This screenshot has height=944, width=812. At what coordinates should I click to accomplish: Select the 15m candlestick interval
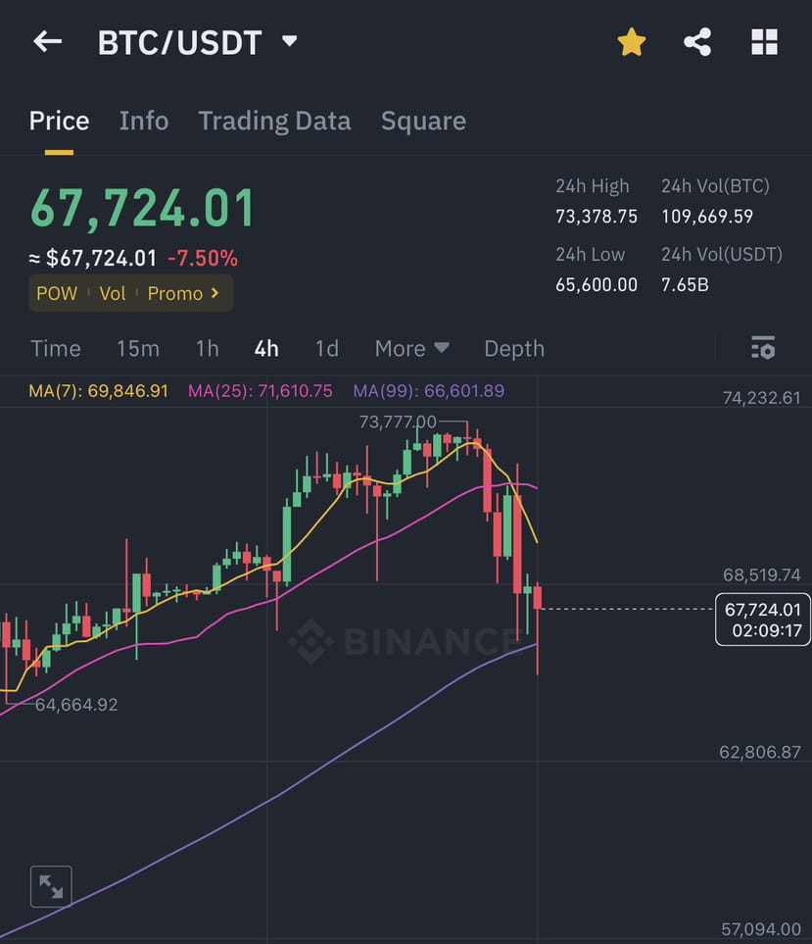click(138, 348)
